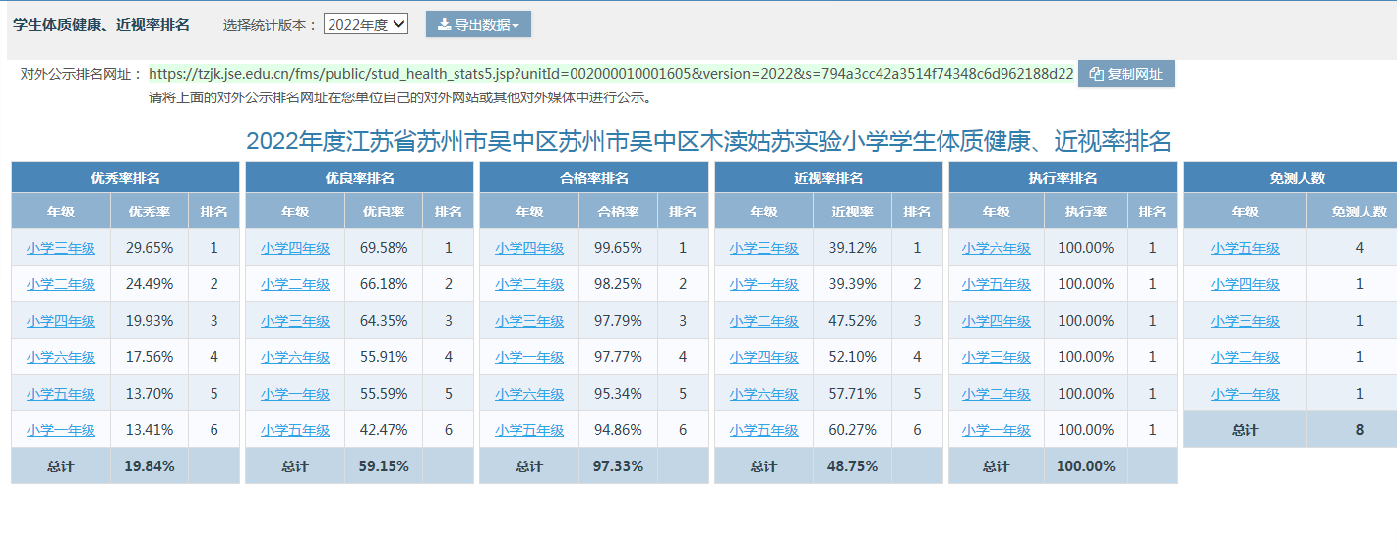The height and width of the screenshot is (556, 1397).
Task: Open 小学一年级 in 近视率排名 table
Action: (x=764, y=284)
